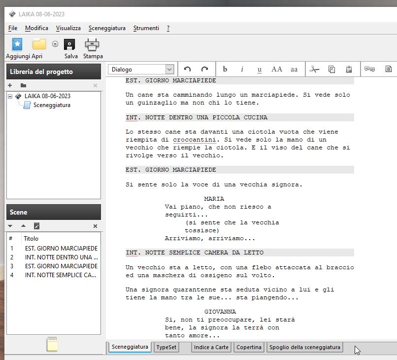Collapse the LAIKA 08-06-2023 tree node
Image resolution: width=397 pixels, height=360 pixels.
(10, 96)
